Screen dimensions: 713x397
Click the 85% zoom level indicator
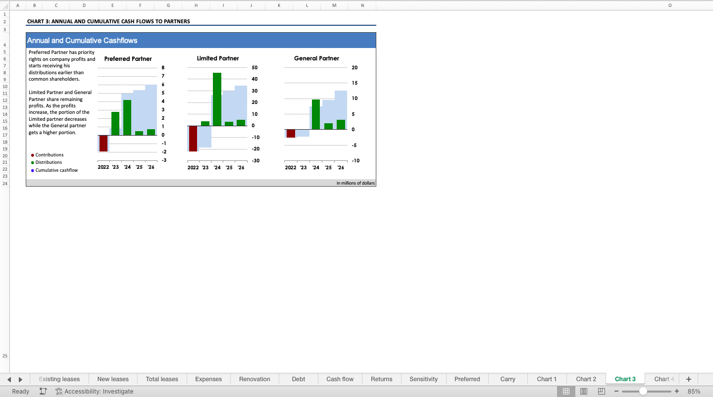coord(694,392)
